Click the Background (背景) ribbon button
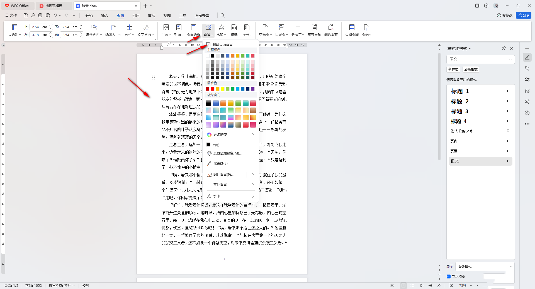535x289 pixels. click(x=208, y=30)
